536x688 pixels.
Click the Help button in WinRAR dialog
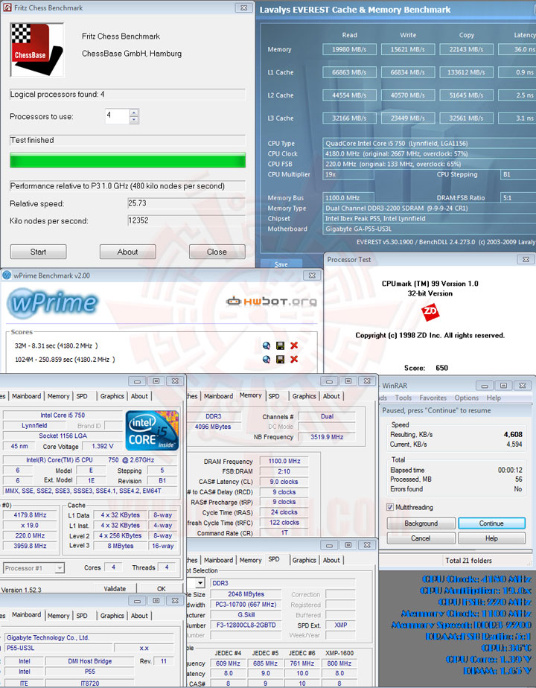pos(491,538)
